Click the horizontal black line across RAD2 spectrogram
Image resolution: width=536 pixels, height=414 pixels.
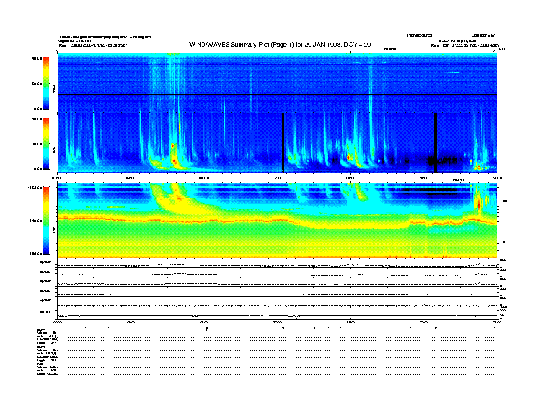277,94
